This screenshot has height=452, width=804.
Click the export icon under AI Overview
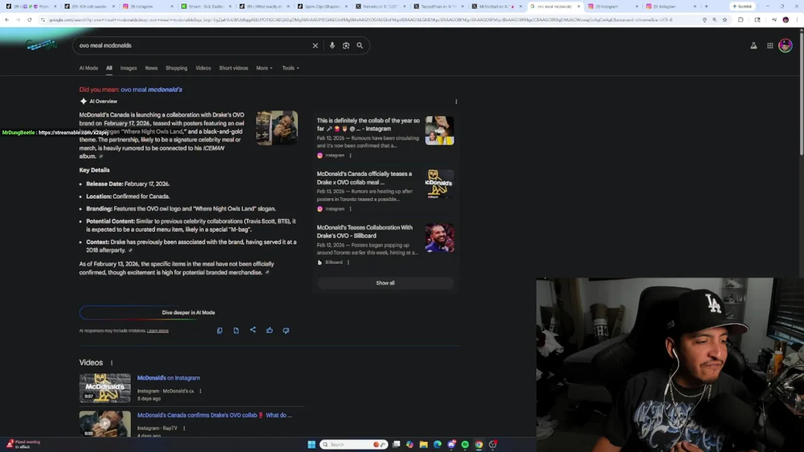236,330
